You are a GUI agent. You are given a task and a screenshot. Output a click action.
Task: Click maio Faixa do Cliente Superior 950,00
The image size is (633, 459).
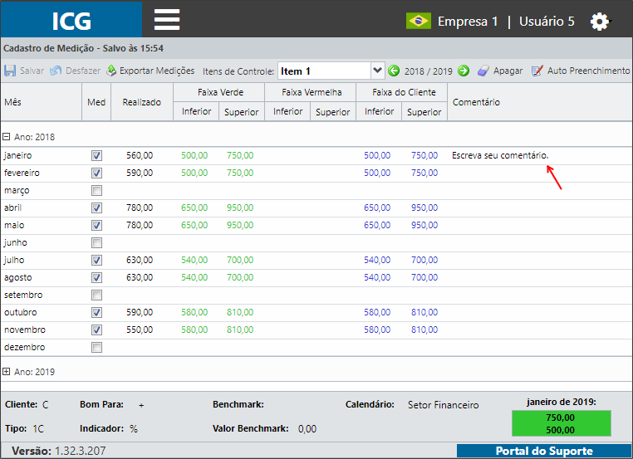[424, 225]
